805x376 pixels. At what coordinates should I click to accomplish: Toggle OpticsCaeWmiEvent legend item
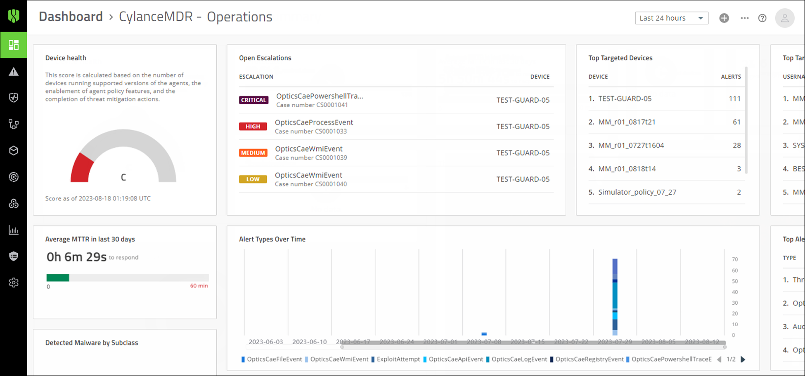[x=336, y=359]
